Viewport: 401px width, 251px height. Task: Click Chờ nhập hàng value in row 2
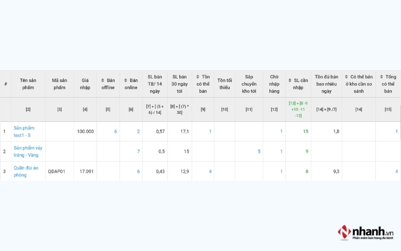coord(281,152)
